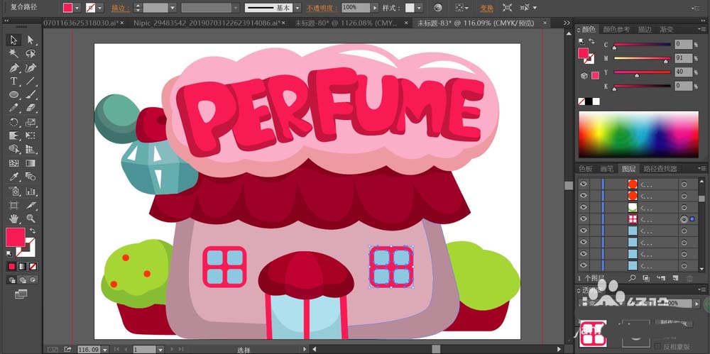Switch to the Hand tool
710x354 pixels.
[13, 219]
